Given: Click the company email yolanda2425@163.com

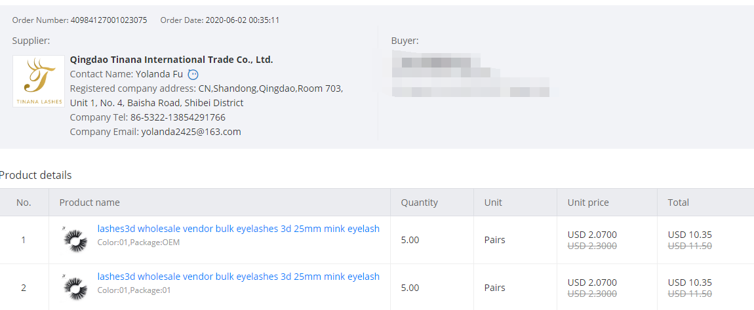Looking at the screenshot, I should (x=191, y=132).
